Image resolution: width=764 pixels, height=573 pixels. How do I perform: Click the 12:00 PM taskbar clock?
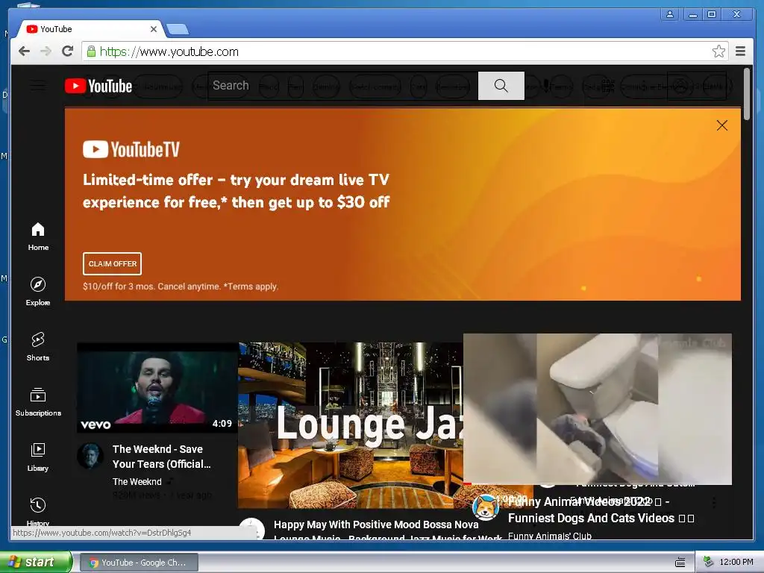[x=736, y=563]
